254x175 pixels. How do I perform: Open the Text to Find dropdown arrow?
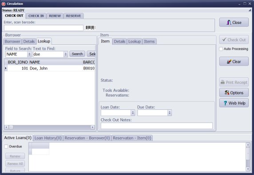click(66, 54)
